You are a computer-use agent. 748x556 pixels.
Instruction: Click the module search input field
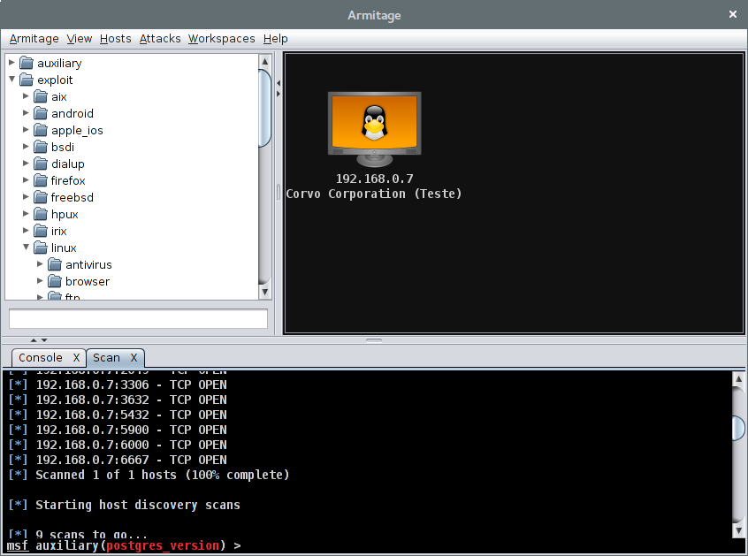(x=138, y=318)
